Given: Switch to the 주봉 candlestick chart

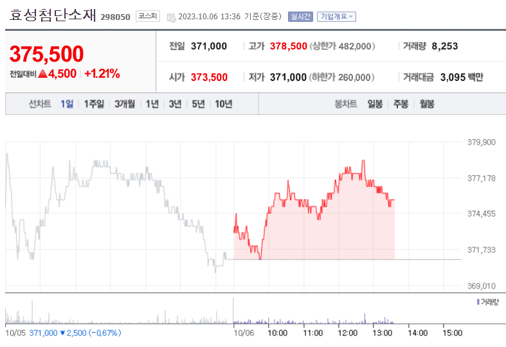Looking at the screenshot, I should [401, 104].
